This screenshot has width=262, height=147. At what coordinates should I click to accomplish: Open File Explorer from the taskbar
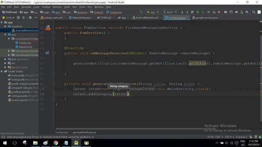tap(35, 143)
